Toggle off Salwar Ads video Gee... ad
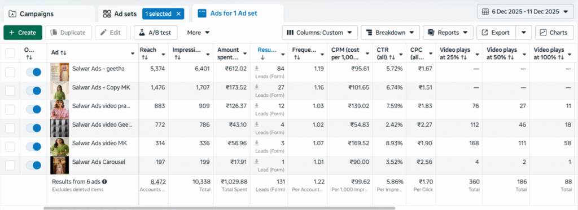578x210 pixels. tap(33, 128)
